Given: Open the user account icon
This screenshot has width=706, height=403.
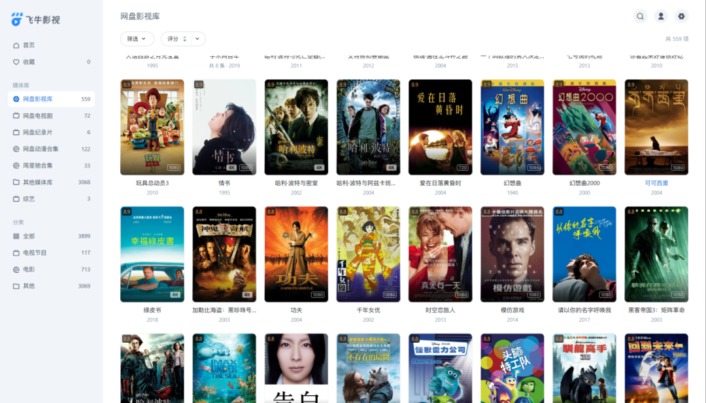Looking at the screenshot, I should pos(660,16).
